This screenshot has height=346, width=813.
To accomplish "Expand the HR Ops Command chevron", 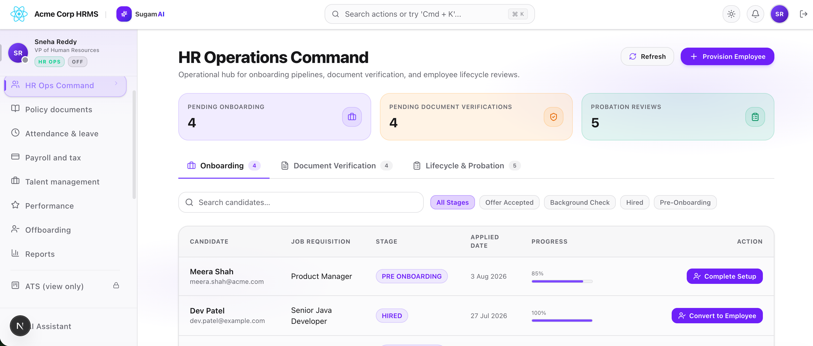I will (x=116, y=83).
